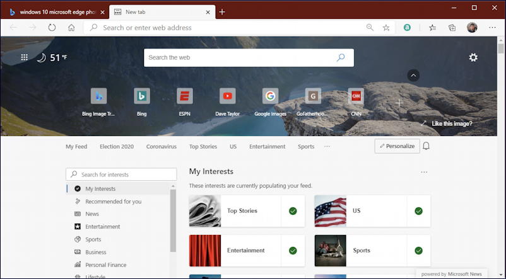
Task: Click the browser Home button
Action: 71,28
